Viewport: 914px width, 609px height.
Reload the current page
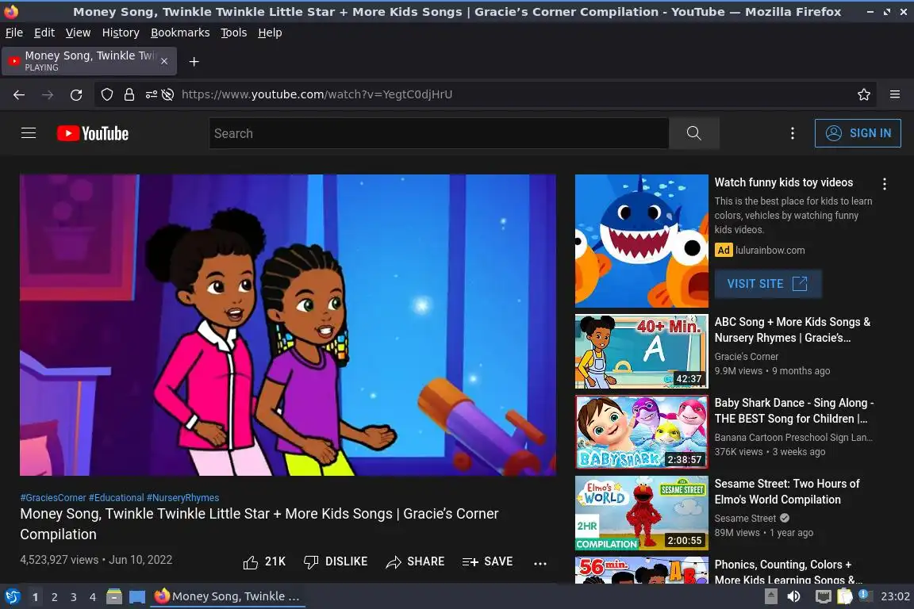point(76,94)
